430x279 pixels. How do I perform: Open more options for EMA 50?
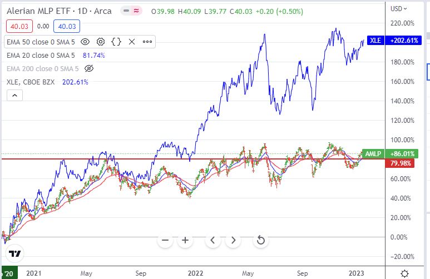pos(147,42)
